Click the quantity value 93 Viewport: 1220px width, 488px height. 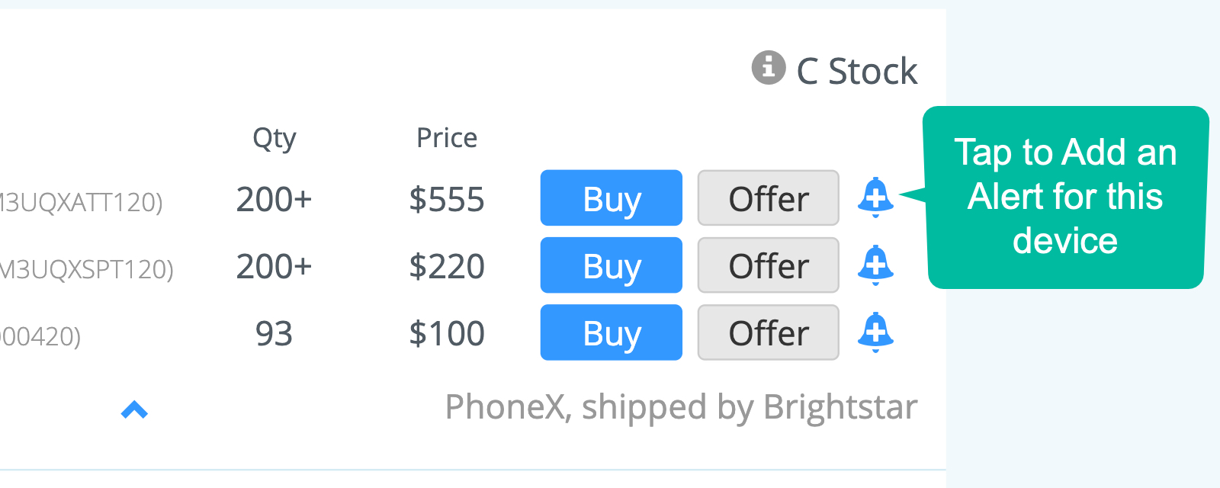click(x=274, y=333)
